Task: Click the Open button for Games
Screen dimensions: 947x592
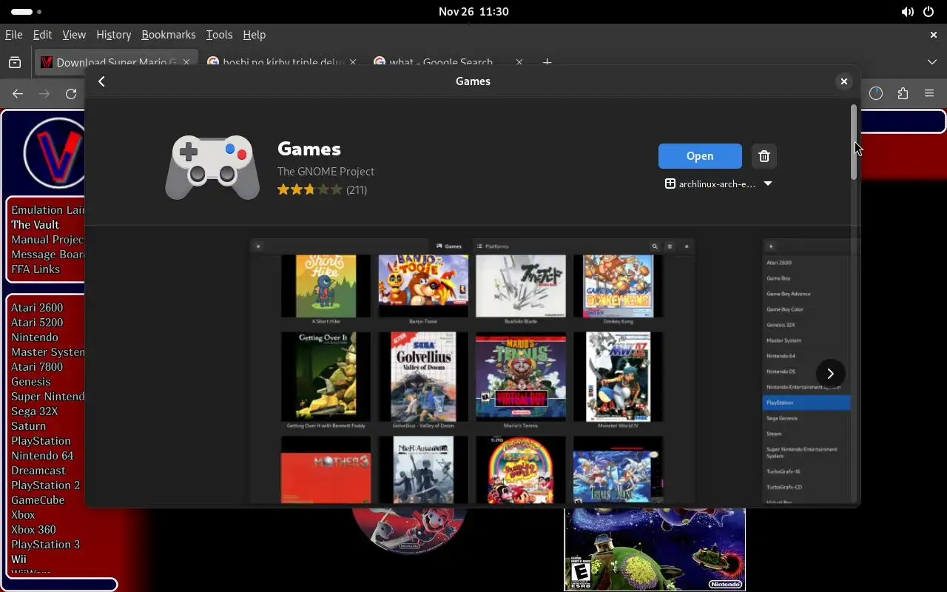Action: pos(700,156)
